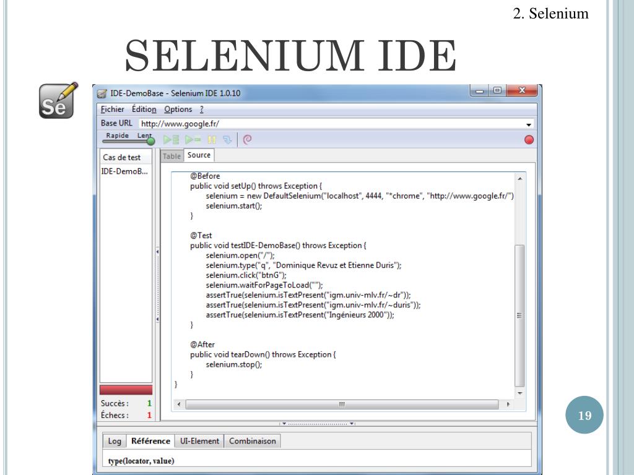This screenshot has width=634, height=475.
Task: Click the Échecs count value 1
Action: (149, 415)
